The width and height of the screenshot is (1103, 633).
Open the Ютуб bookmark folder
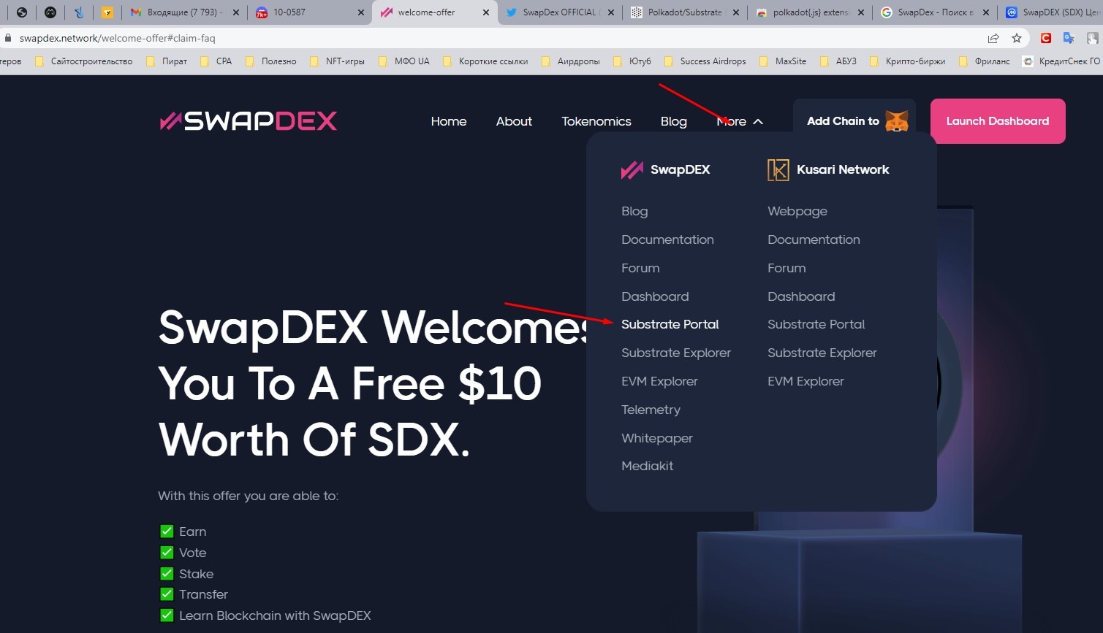pyautogui.click(x=632, y=61)
